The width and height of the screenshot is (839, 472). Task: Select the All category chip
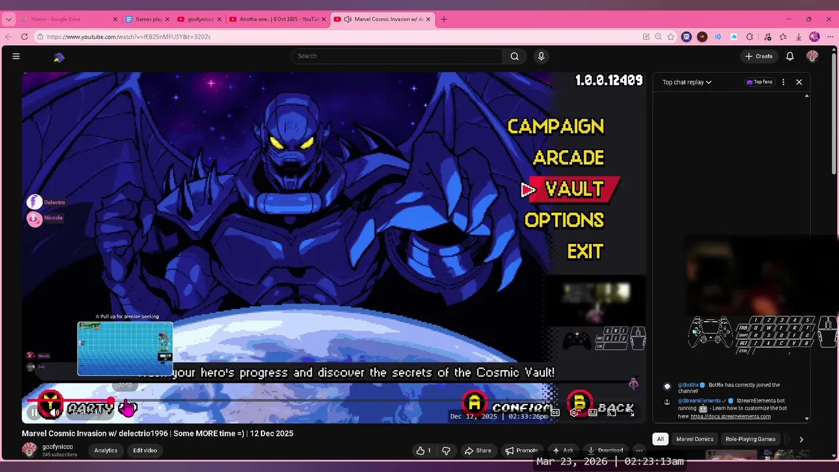[x=660, y=439]
